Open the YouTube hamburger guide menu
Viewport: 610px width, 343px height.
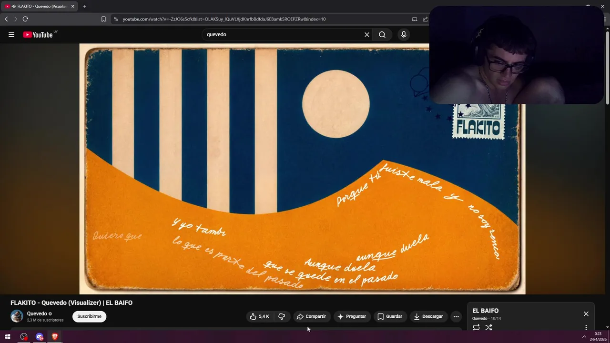pos(11,34)
